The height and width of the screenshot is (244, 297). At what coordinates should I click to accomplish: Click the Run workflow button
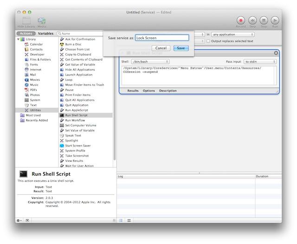pos(275,20)
